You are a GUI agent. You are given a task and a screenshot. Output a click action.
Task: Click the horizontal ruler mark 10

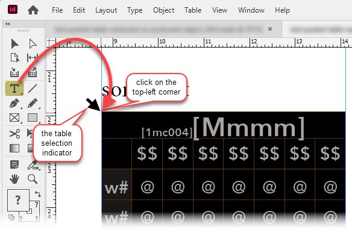[x=162, y=42]
